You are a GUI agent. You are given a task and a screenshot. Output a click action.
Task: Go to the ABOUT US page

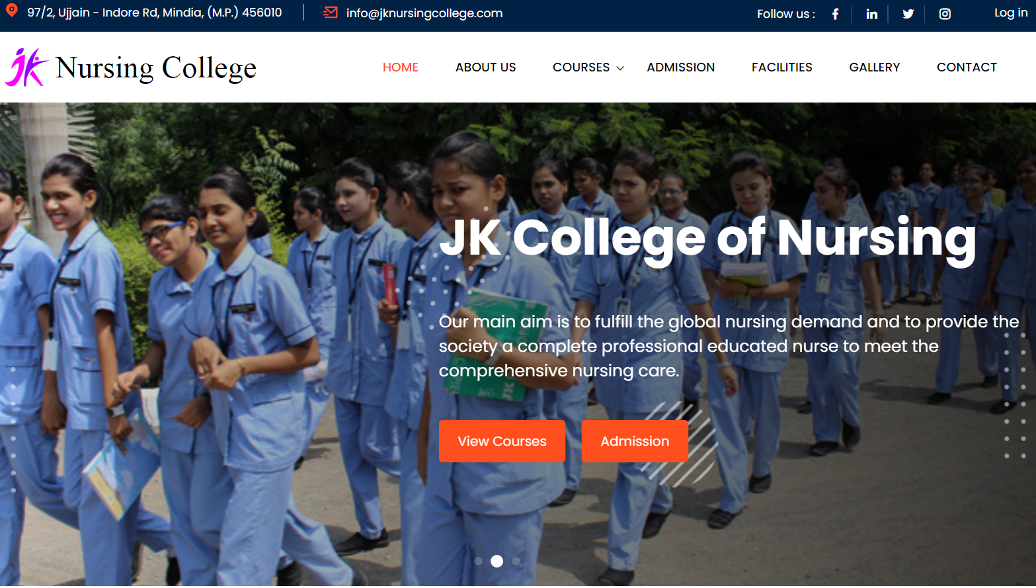485,67
